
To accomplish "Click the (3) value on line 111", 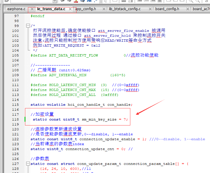I will pos(104,85).
